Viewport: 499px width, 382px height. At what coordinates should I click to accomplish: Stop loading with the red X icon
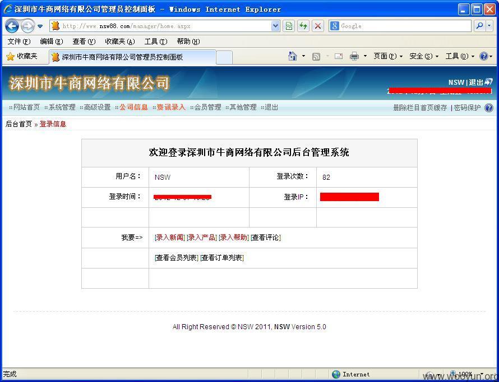317,26
